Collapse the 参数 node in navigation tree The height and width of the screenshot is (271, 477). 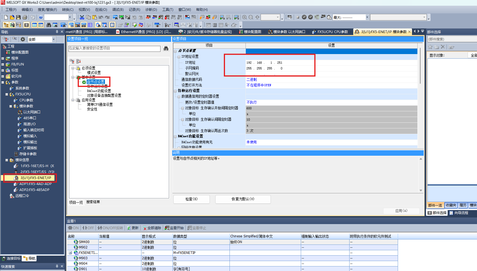coord(3,82)
